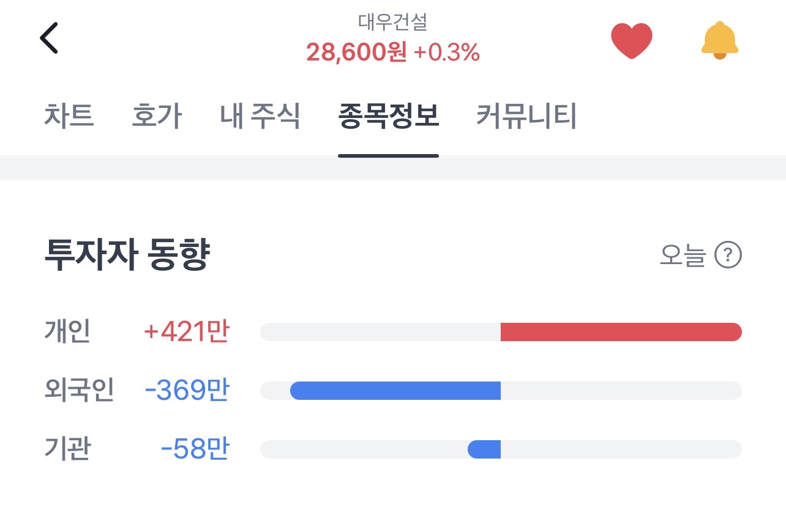Go to the 내 주식 tab

(260, 116)
